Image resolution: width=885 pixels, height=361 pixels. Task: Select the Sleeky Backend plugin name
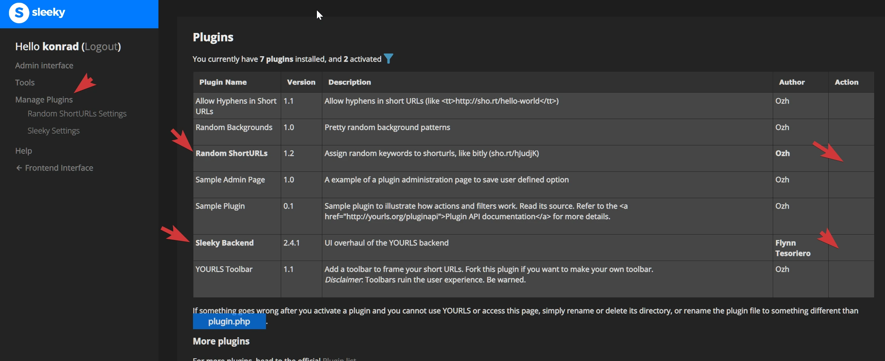tap(224, 243)
